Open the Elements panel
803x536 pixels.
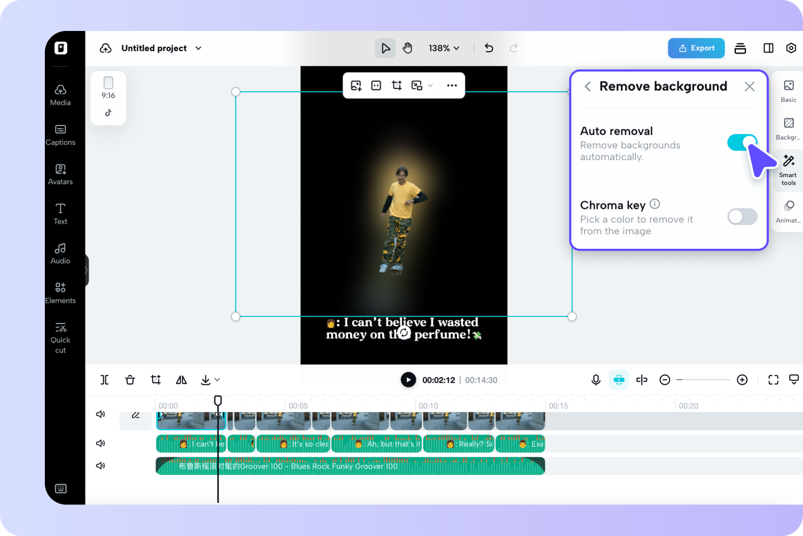[60, 293]
